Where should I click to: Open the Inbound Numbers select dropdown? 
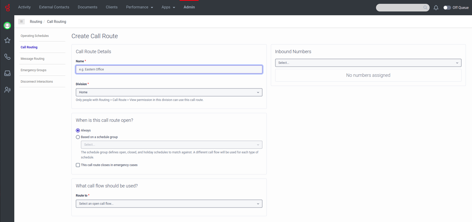point(368,63)
